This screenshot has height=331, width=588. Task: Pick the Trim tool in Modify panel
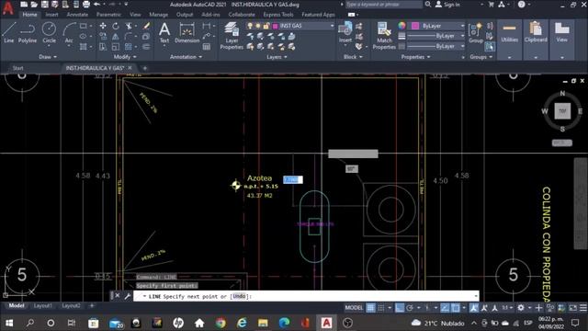(x=129, y=26)
